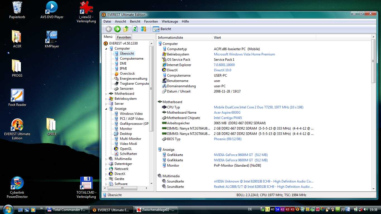Open TOTALCMD shortcut desktop icon
The image size is (381, 214).
[86, 187]
